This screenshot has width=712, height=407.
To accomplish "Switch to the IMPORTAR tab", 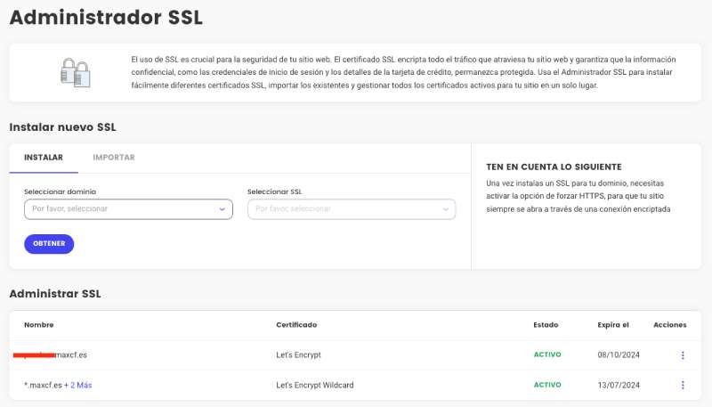I will point(114,158).
